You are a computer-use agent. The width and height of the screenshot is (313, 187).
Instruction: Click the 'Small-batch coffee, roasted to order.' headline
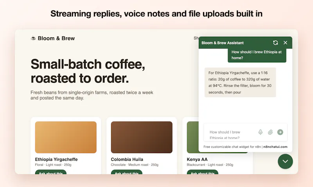[x=88, y=71]
